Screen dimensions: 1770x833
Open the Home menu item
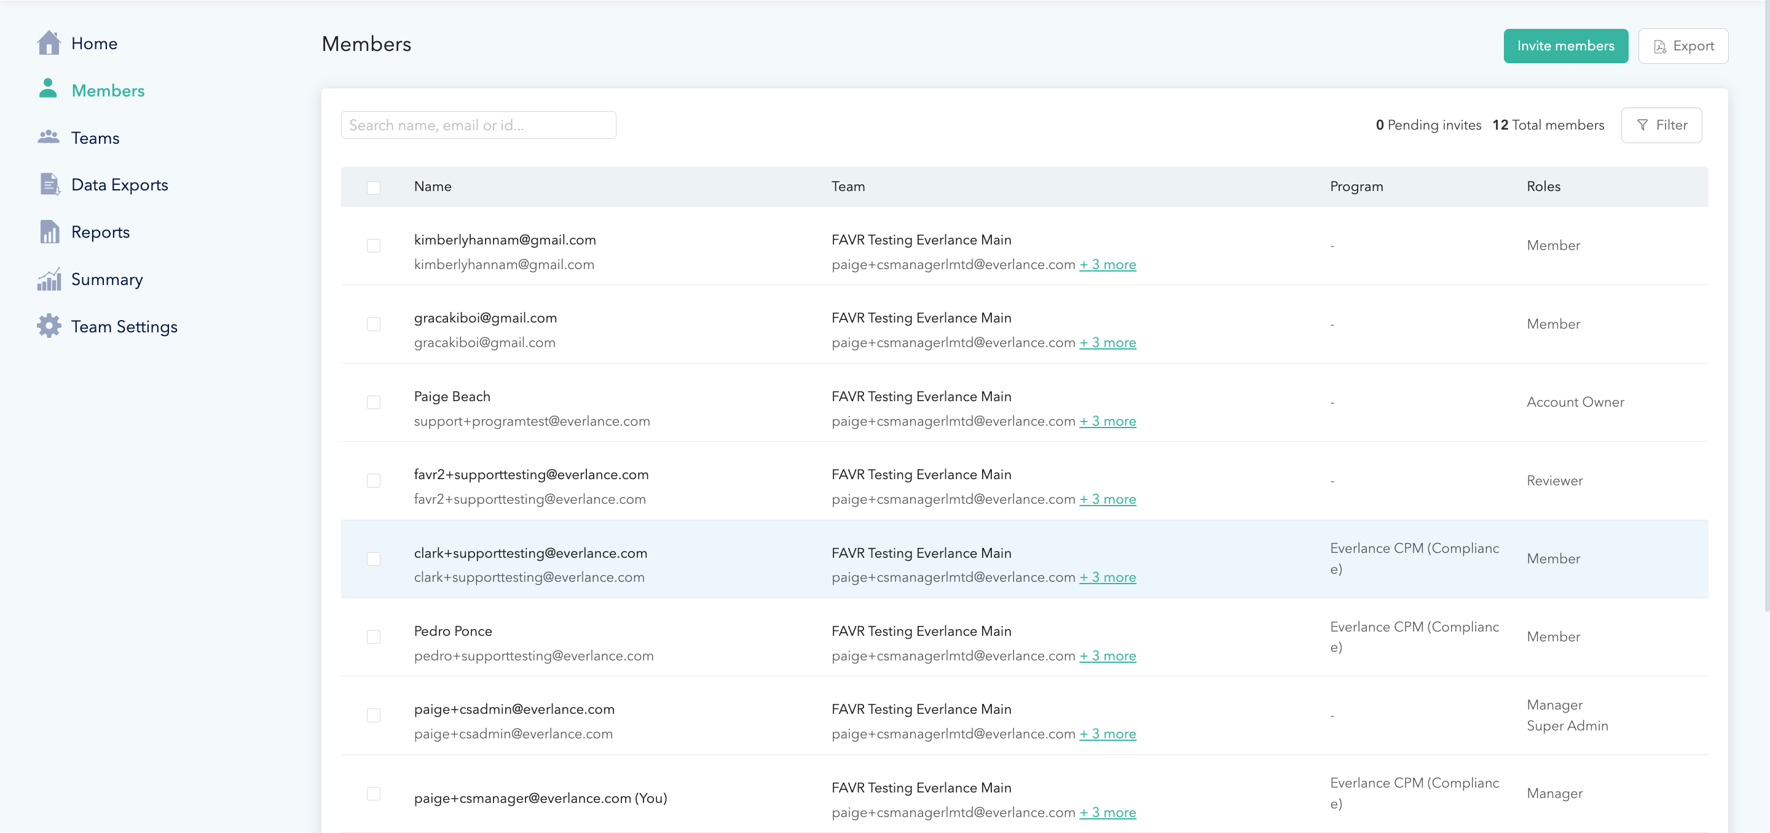click(x=94, y=43)
